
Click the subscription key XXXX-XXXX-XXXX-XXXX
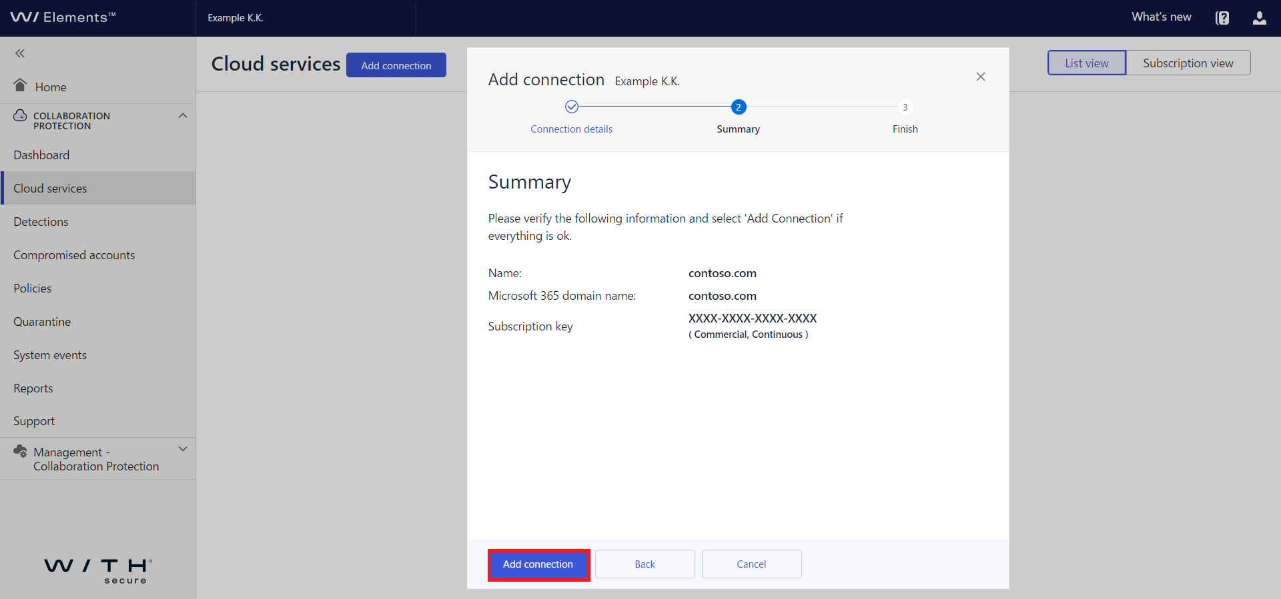753,318
